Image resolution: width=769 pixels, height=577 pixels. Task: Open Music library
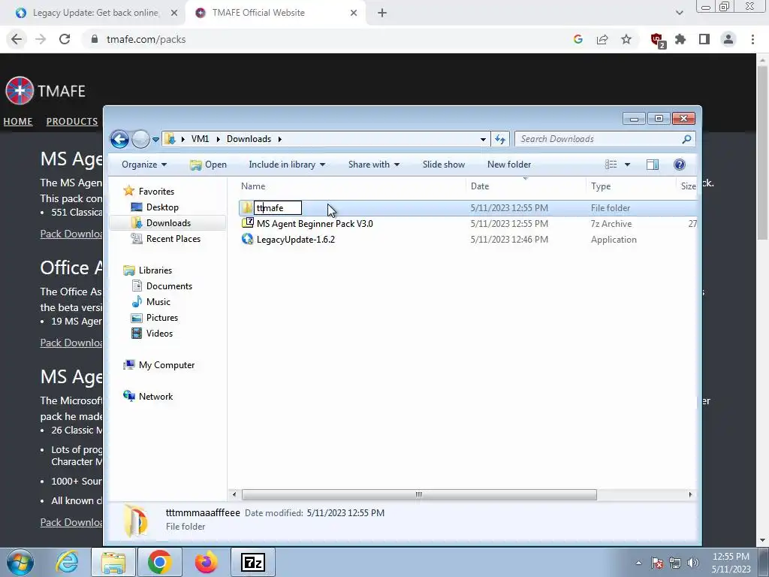158,302
